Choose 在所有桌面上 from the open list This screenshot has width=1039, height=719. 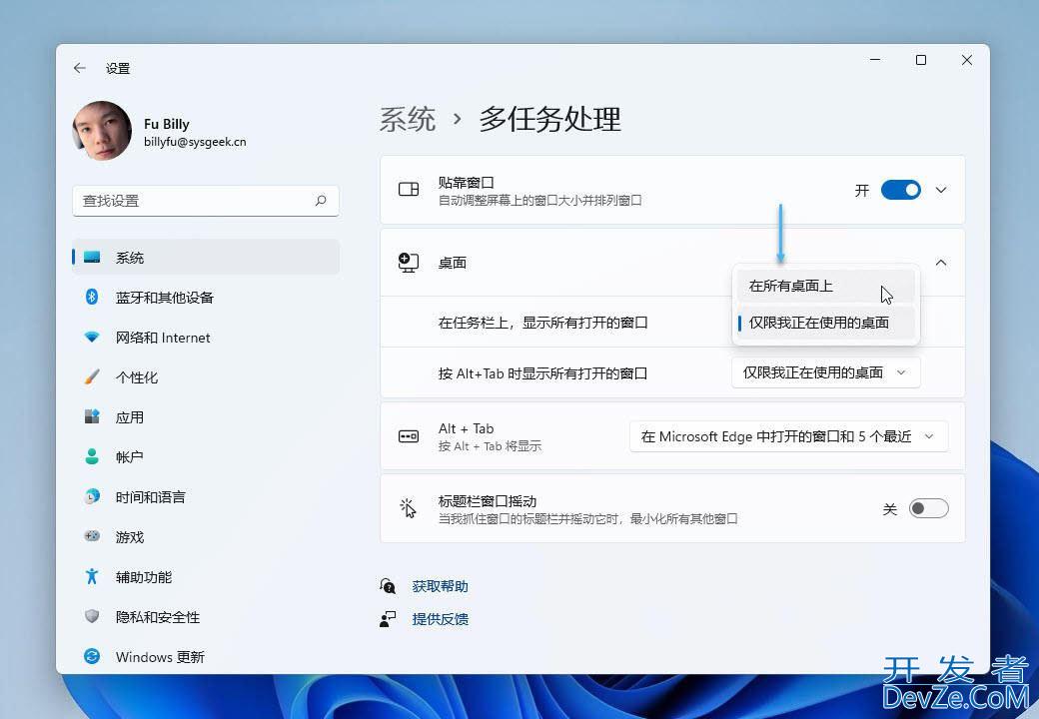(x=825, y=286)
